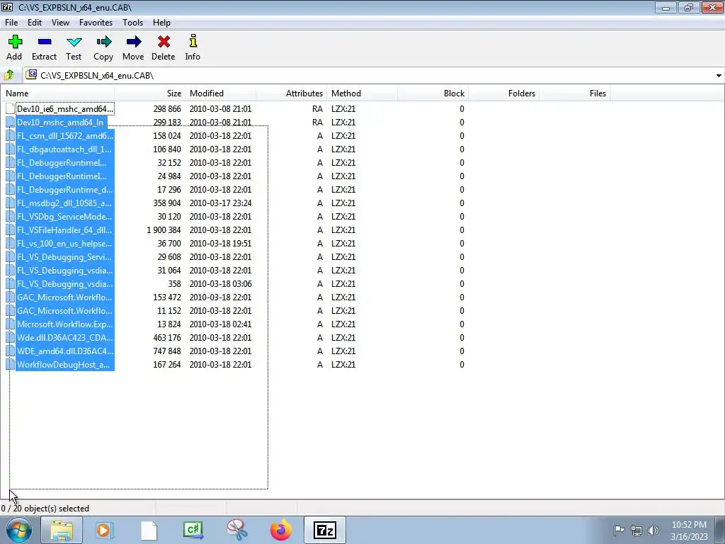Click file icon of FL_csm_dll_15672
This screenshot has height=544, width=725.
tap(10, 135)
